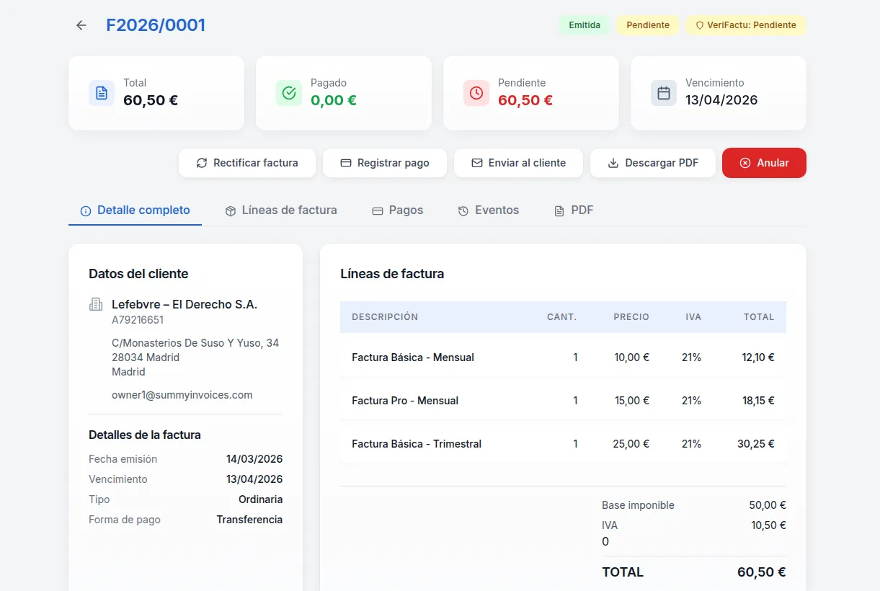
Task: Click the green checkmark icon on Pagado card
Action: 289,93
